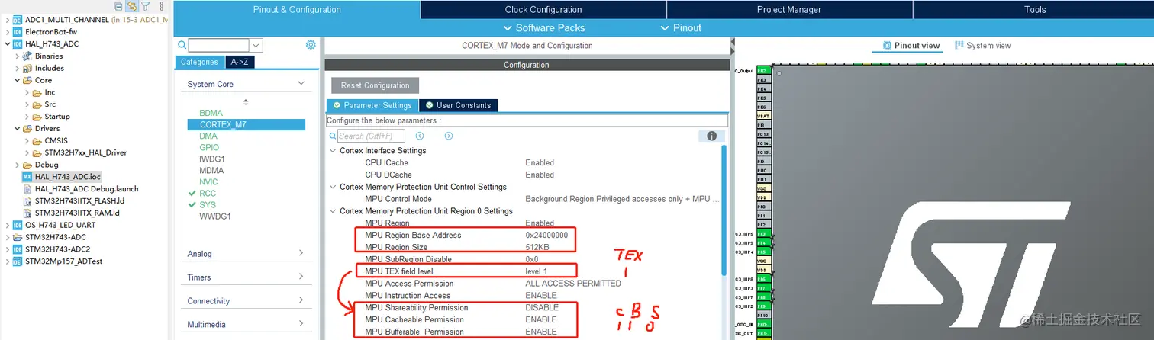Collapse Cortex Interface Settings group
The height and width of the screenshot is (340, 1154).
click(333, 150)
